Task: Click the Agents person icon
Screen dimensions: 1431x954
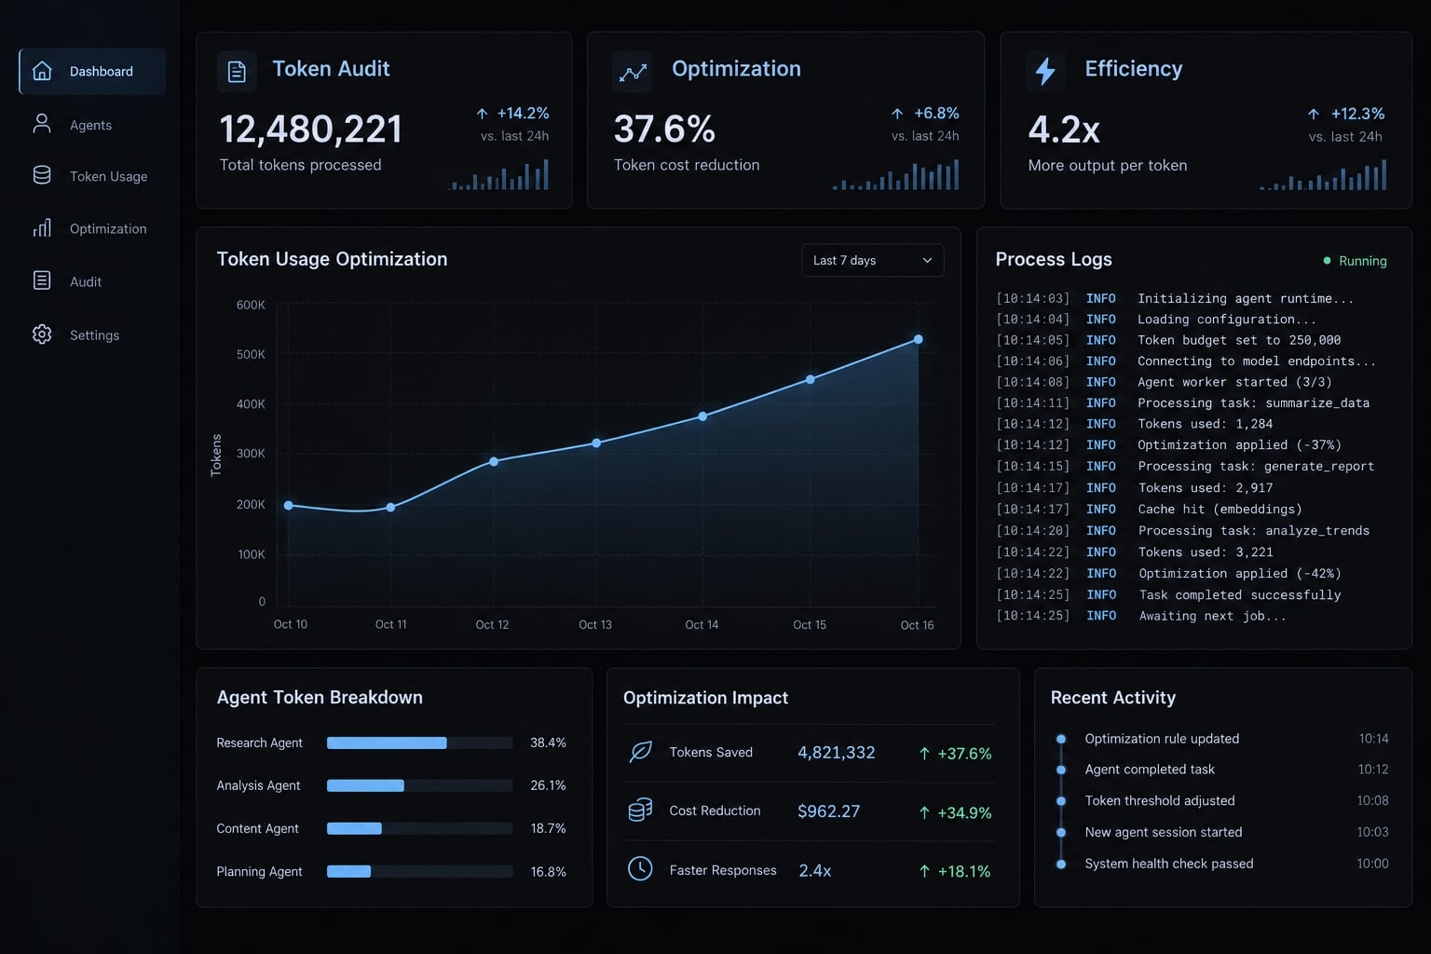Action: point(42,124)
